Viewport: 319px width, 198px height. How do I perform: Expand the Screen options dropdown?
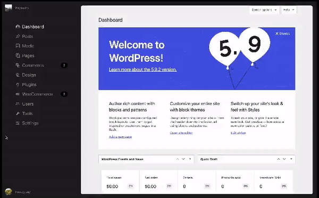pyautogui.click(x=264, y=10)
